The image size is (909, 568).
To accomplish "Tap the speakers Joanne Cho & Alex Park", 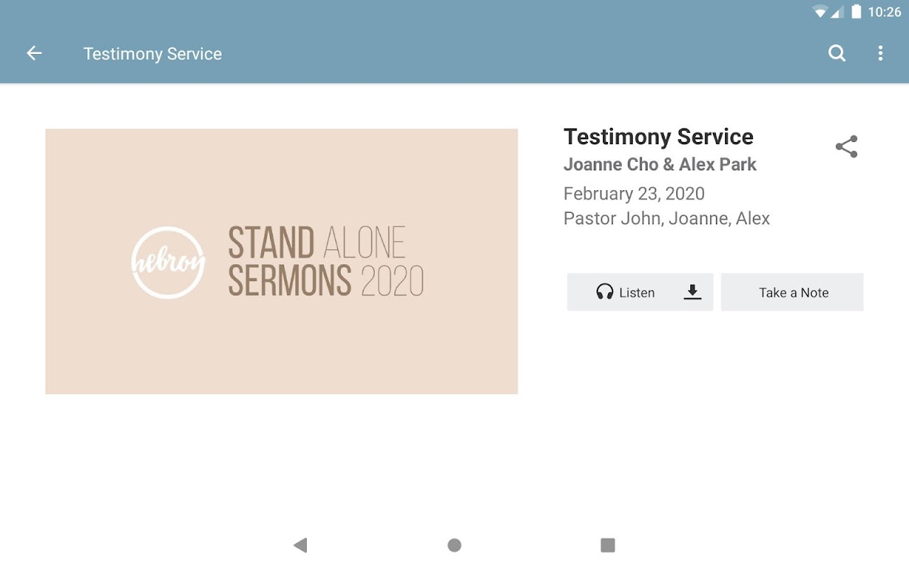I will (x=660, y=165).
